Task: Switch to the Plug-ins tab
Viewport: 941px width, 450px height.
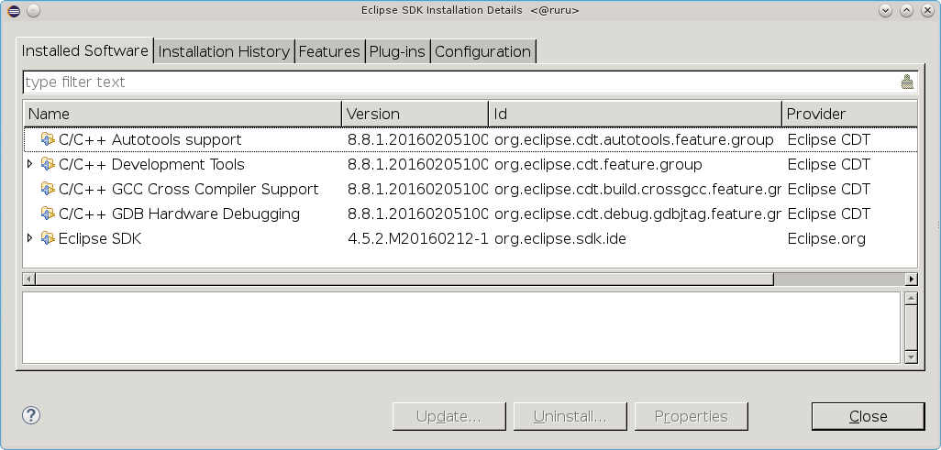Action: [397, 51]
